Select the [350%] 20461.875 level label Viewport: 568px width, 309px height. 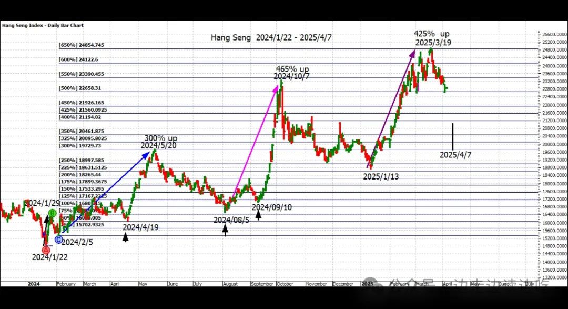82,131
